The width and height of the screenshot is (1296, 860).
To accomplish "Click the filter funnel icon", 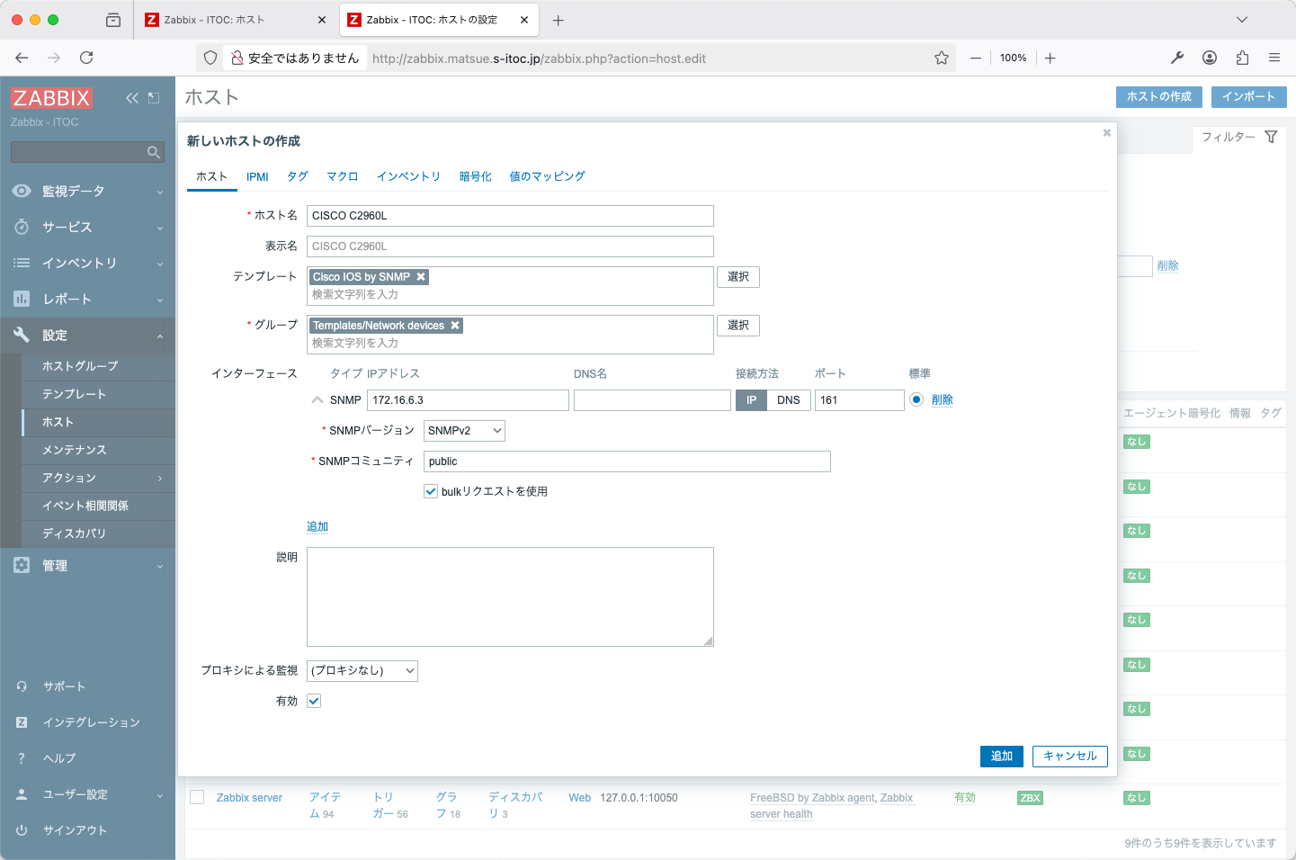I will (1271, 137).
